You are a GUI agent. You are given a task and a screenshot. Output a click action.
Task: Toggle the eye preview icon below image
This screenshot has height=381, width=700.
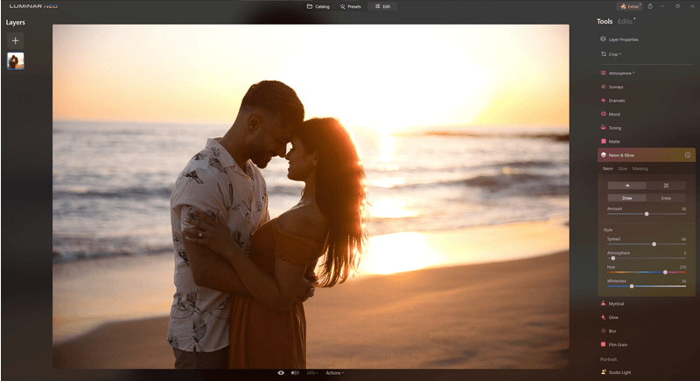(281, 372)
